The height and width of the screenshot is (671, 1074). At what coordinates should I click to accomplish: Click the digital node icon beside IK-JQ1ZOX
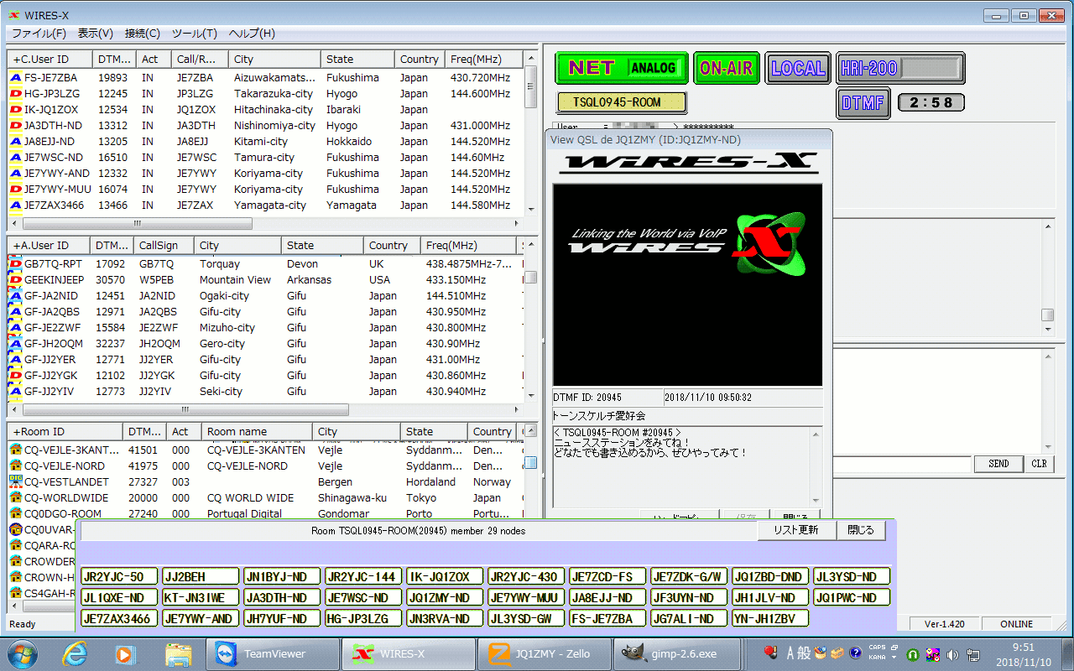tap(15, 110)
